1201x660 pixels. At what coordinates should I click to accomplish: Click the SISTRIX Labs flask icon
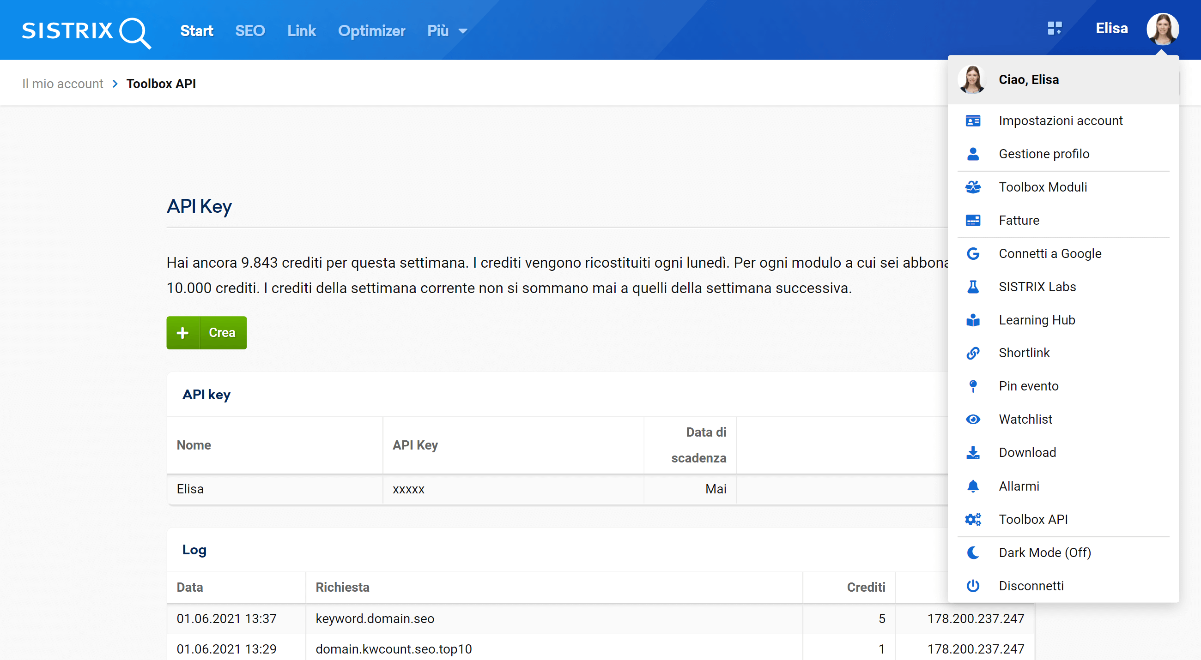pyautogui.click(x=972, y=287)
